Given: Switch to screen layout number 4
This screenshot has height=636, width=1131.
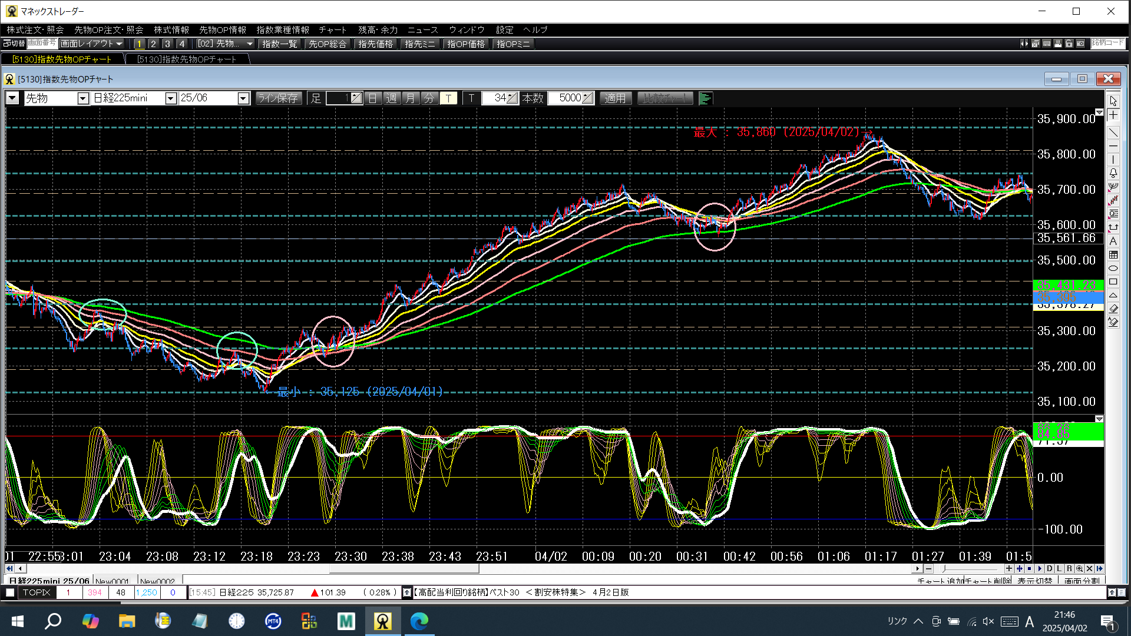Looking at the screenshot, I should click(181, 44).
